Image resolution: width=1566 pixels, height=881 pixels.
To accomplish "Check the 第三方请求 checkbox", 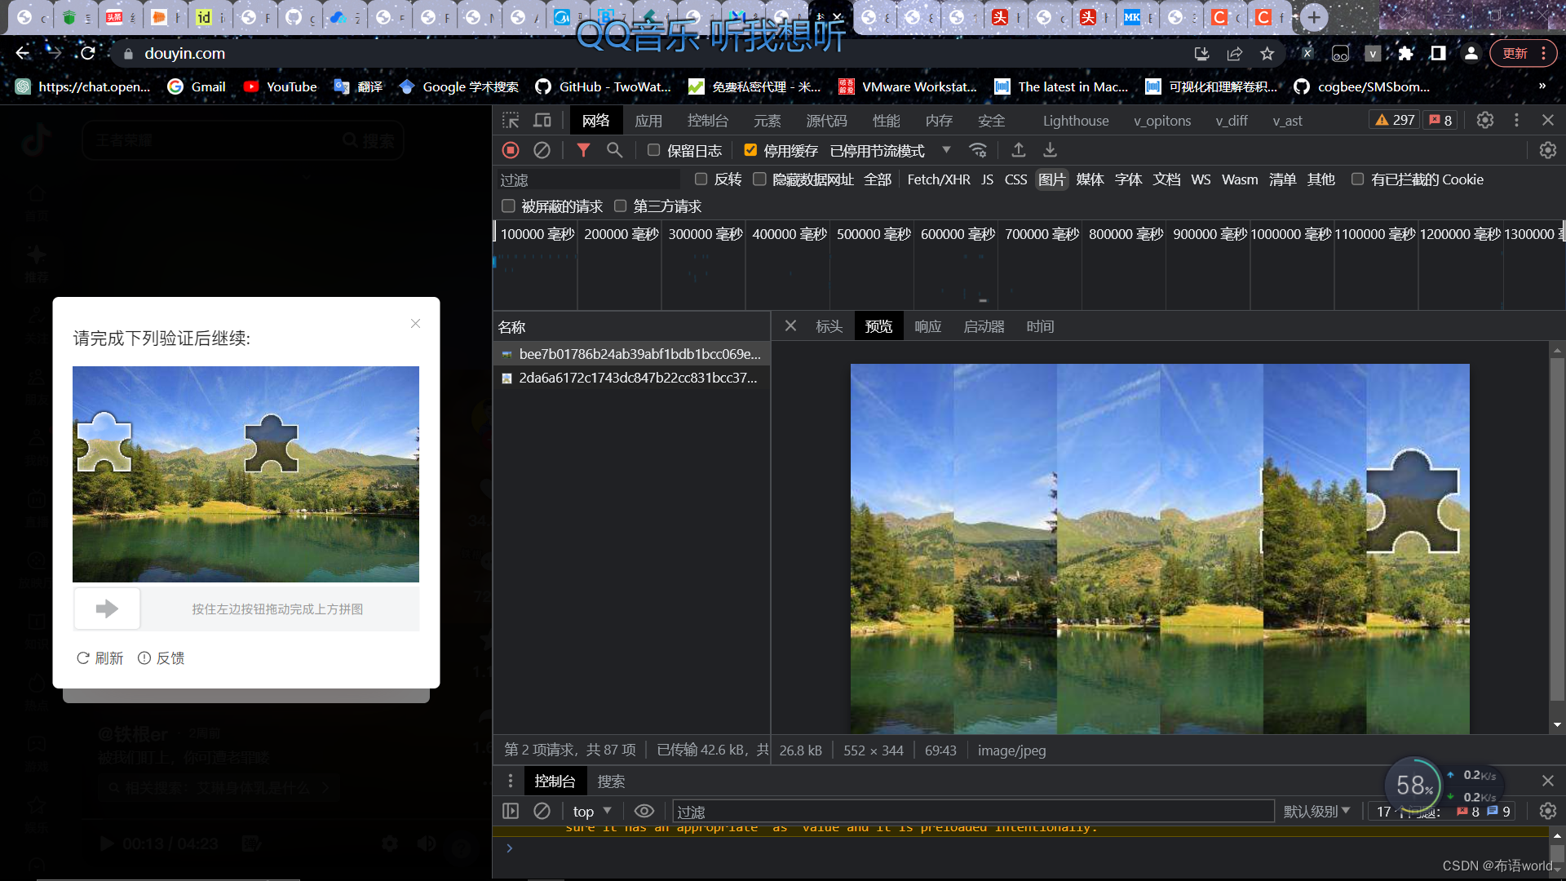I will coord(621,206).
